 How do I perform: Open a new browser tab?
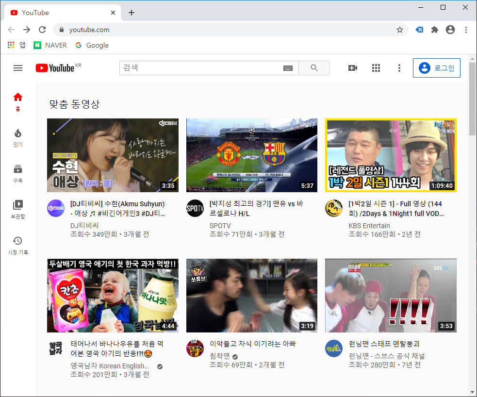131,13
